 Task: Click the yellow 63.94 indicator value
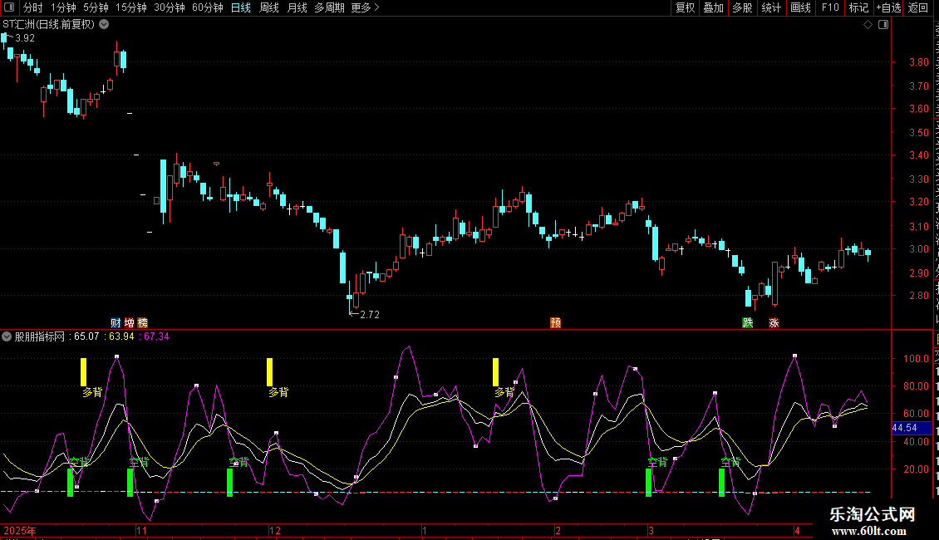coord(121,336)
